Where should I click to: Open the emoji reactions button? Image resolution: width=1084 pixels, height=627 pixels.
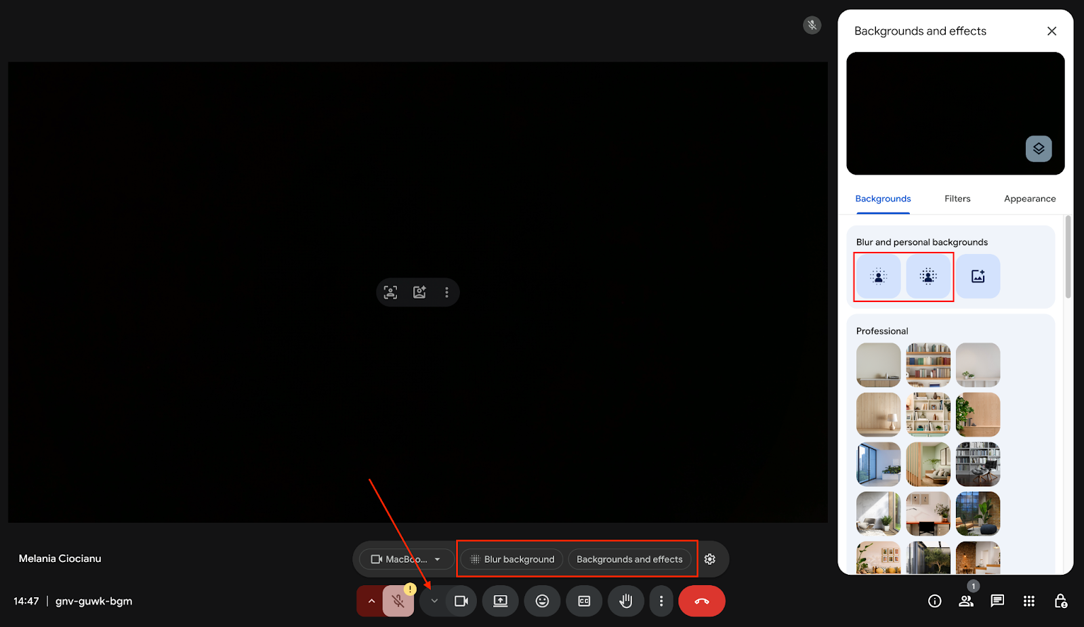pos(542,601)
